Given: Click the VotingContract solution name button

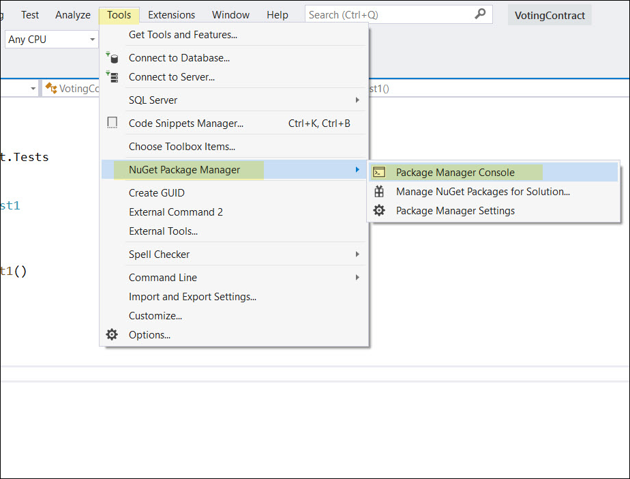Looking at the screenshot, I should [550, 16].
